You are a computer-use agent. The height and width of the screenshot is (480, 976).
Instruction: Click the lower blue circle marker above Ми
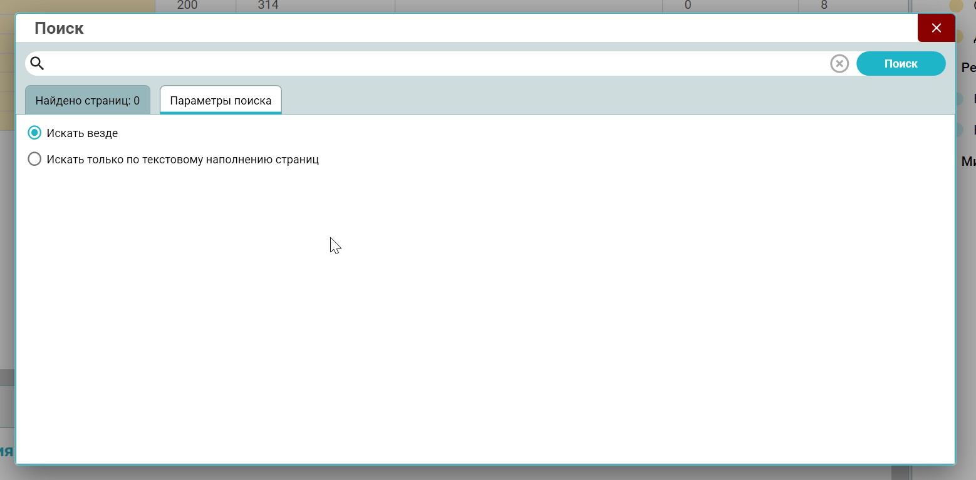pos(960,130)
